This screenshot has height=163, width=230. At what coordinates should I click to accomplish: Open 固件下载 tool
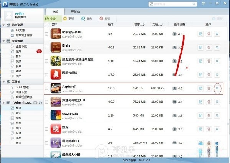[x=21, y=92]
